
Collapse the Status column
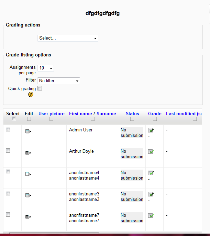pyautogui.click(x=132, y=119)
